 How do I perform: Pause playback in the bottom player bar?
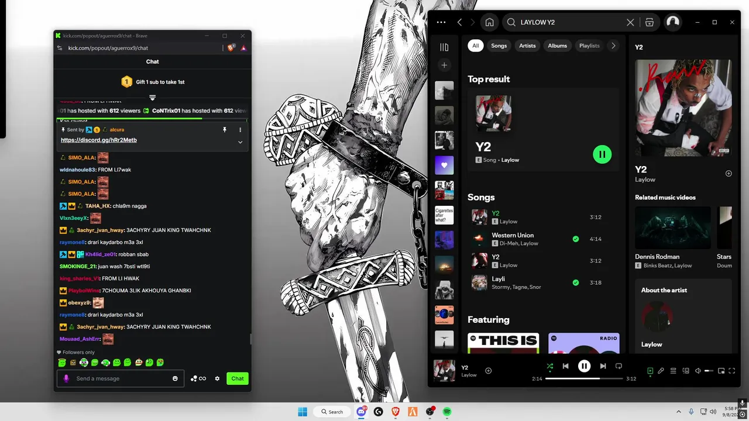coord(584,366)
